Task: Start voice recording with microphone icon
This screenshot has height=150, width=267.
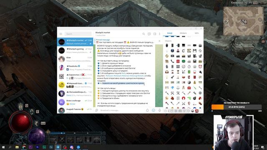Action: tap(159, 110)
